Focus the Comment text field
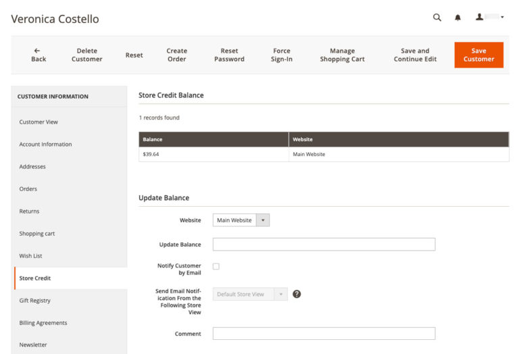This screenshot has width=519, height=354. click(x=324, y=334)
